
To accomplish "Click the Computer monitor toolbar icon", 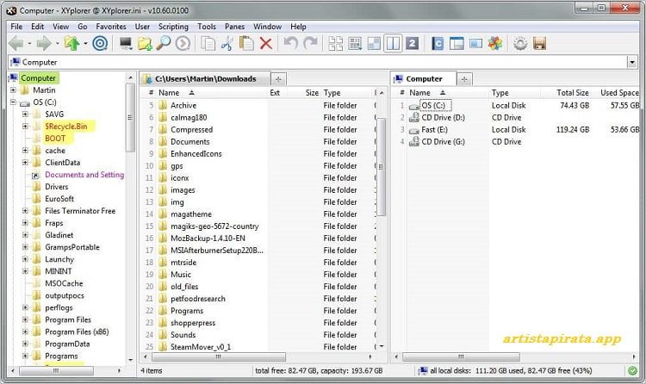I will click(126, 43).
